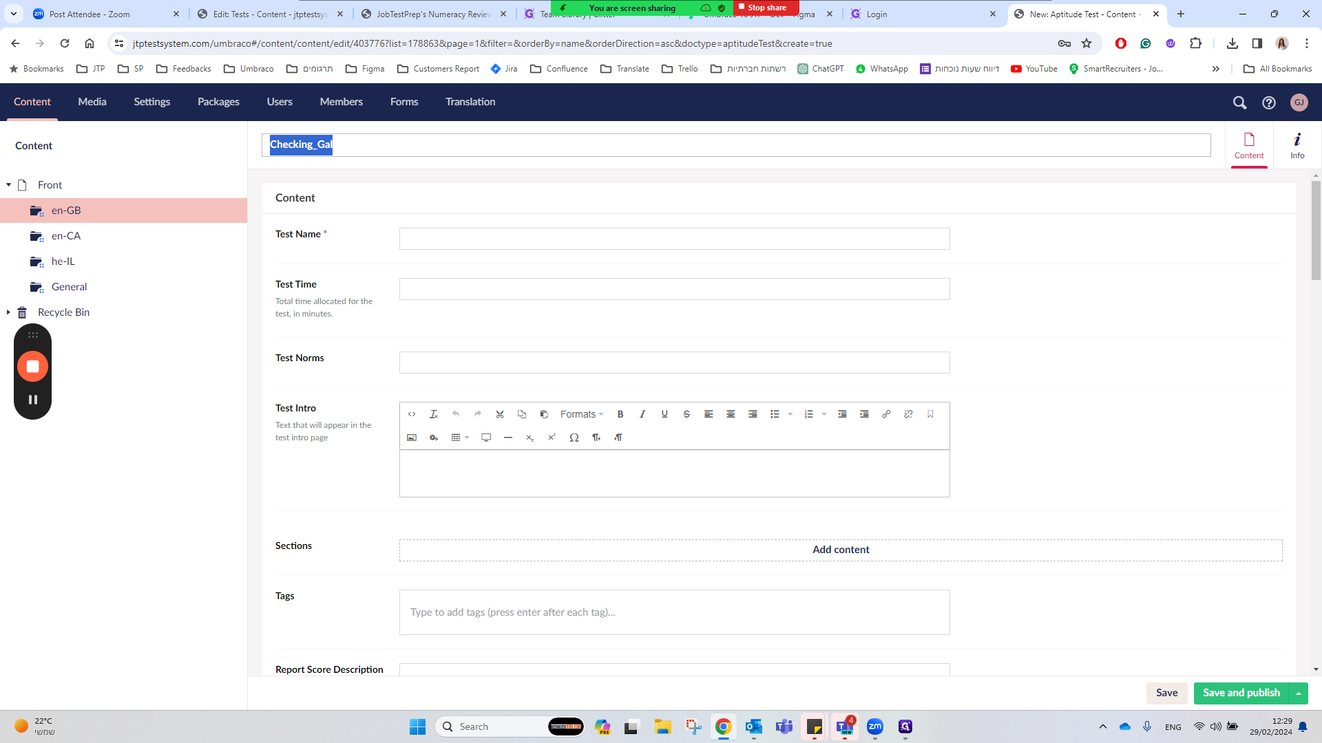Insert embed with the monitor icon
The height and width of the screenshot is (743, 1322).
pyautogui.click(x=486, y=438)
